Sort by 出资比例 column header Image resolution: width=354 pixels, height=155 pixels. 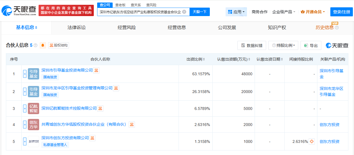click(195, 59)
